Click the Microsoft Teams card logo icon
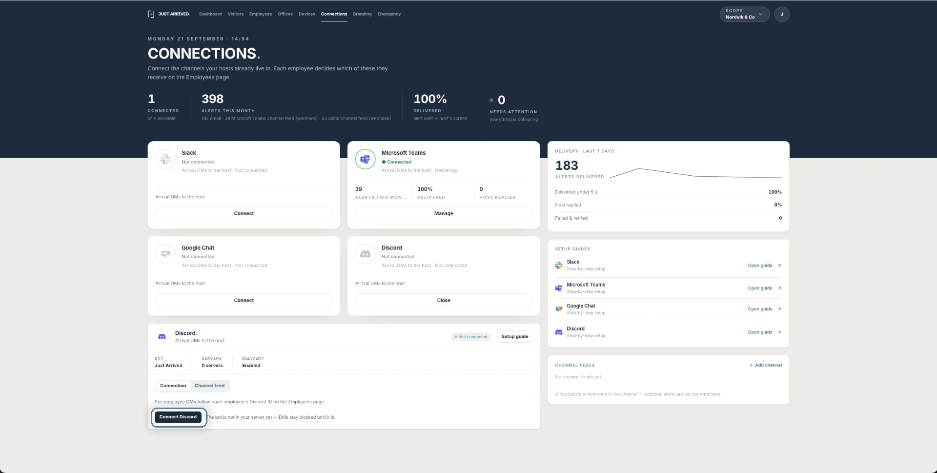937x473 pixels. tap(365, 159)
